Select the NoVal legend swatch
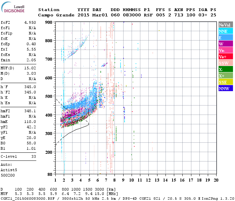 point(226,25)
